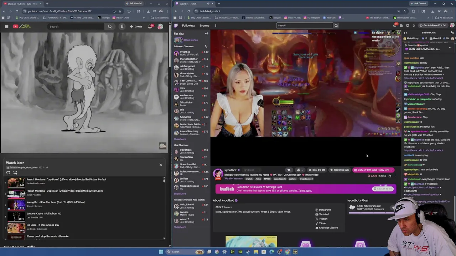This screenshot has width=456, height=256.
Task: Select therealbigfather in Followed Channels
Action: [x=191, y=60]
